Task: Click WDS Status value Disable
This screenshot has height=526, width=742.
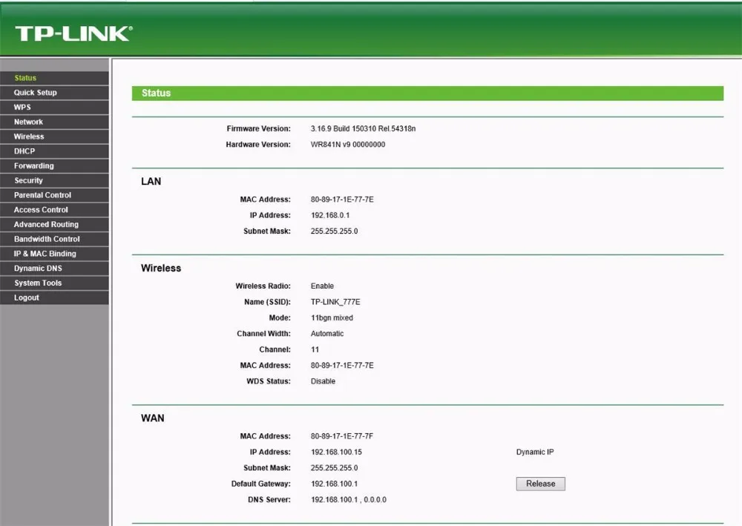Action: [324, 381]
